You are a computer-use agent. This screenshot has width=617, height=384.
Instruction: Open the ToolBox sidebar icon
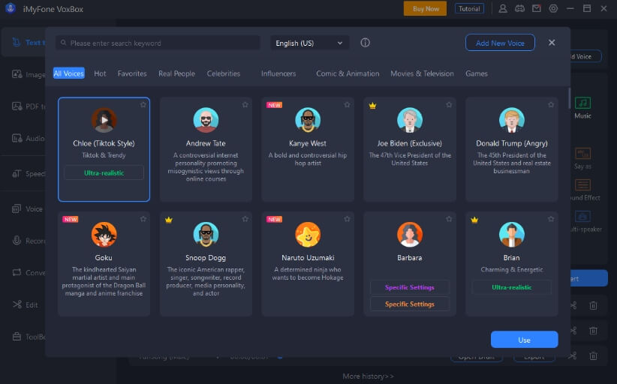coord(17,337)
